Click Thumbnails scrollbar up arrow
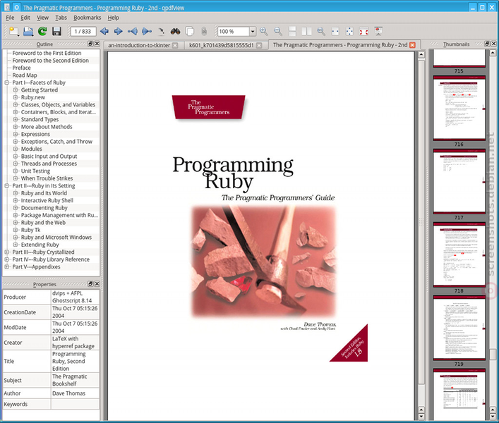 (493, 53)
